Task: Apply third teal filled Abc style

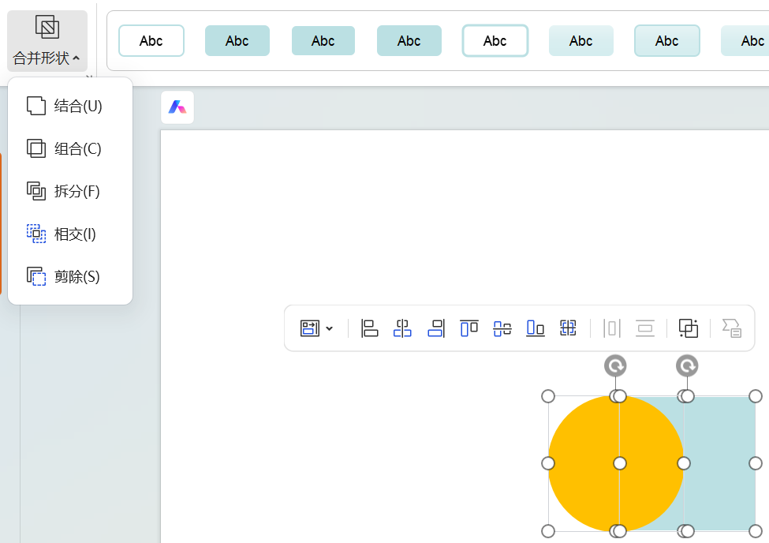Action: coord(323,41)
